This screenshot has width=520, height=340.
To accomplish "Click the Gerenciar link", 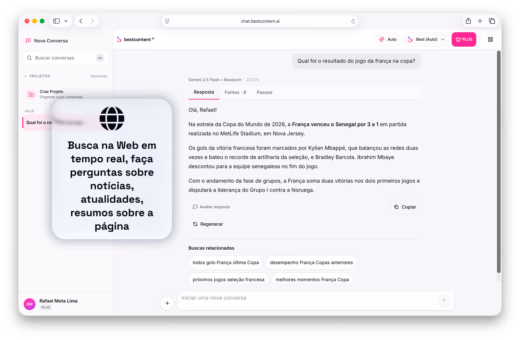I will pos(99,76).
